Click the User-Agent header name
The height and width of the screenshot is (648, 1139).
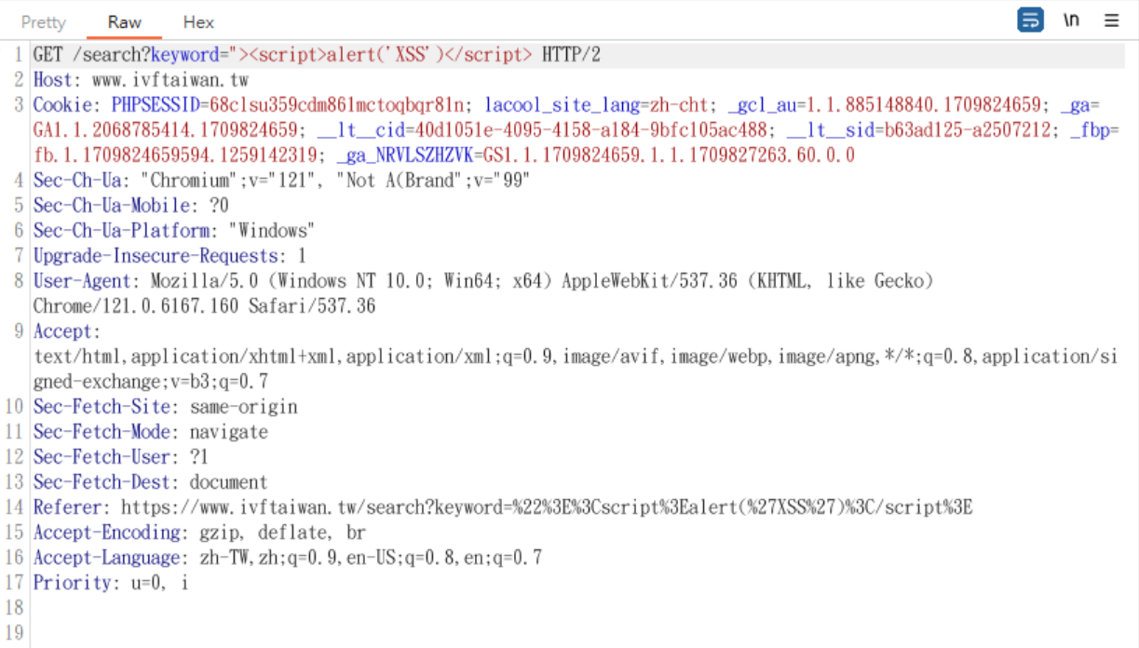81,281
